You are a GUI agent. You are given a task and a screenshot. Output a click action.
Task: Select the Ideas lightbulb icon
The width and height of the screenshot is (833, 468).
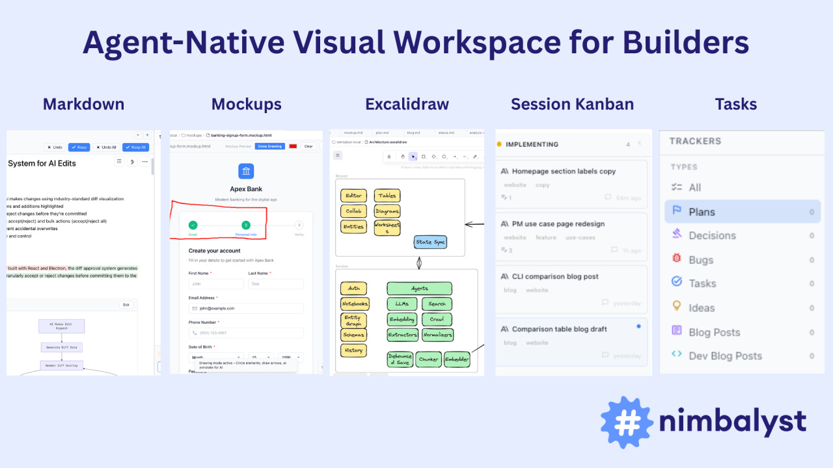(677, 307)
